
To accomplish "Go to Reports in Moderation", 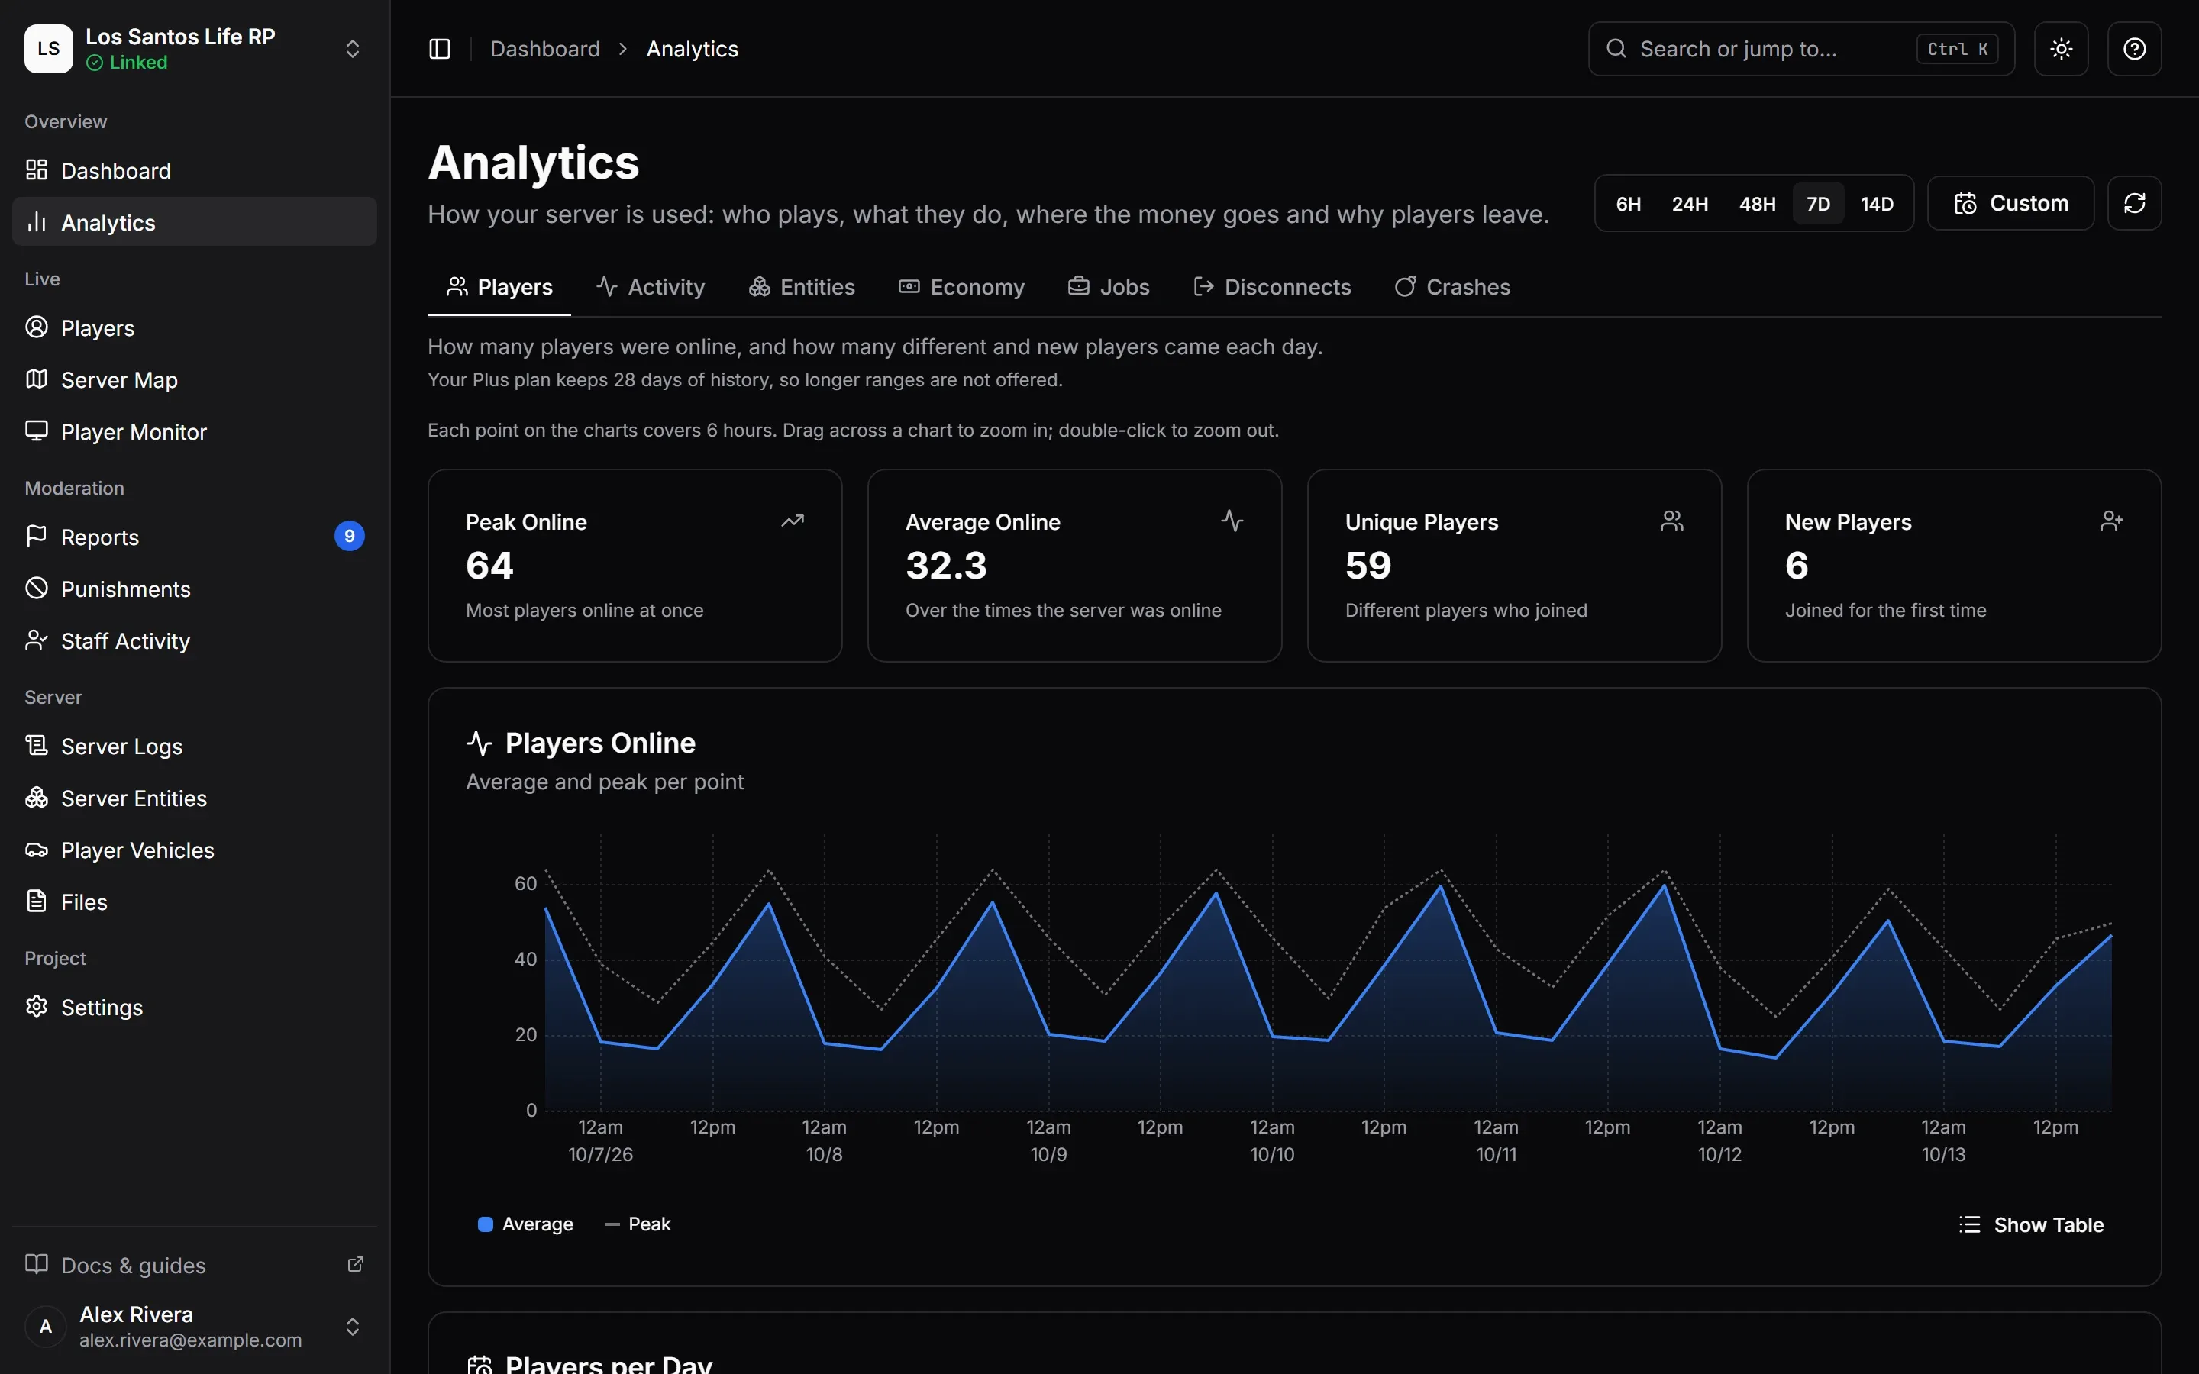I will 195,536.
